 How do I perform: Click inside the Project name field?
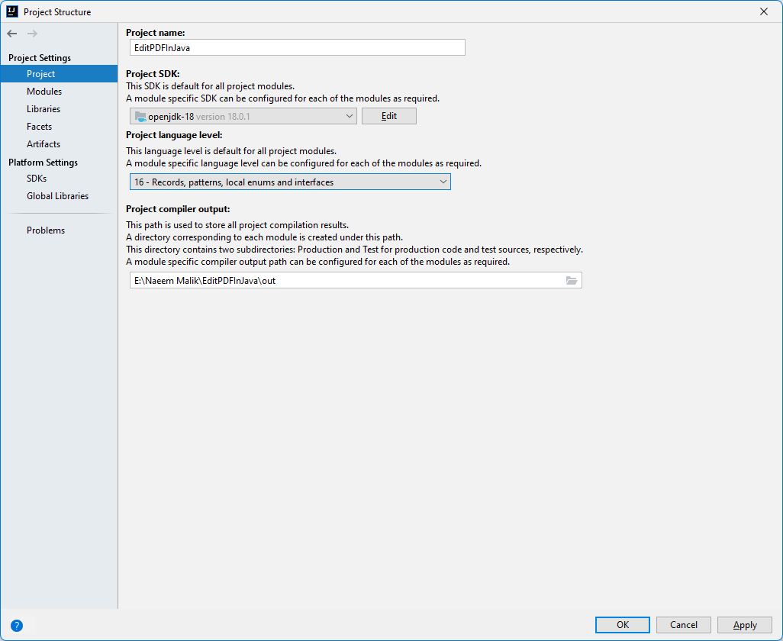click(x=298, y=47)
